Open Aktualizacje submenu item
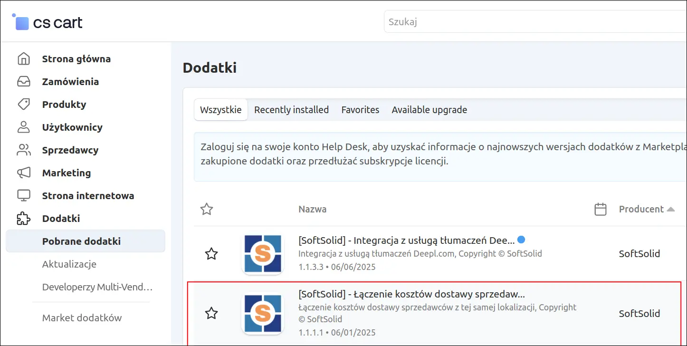687x346 pixels. coord(69,264)
